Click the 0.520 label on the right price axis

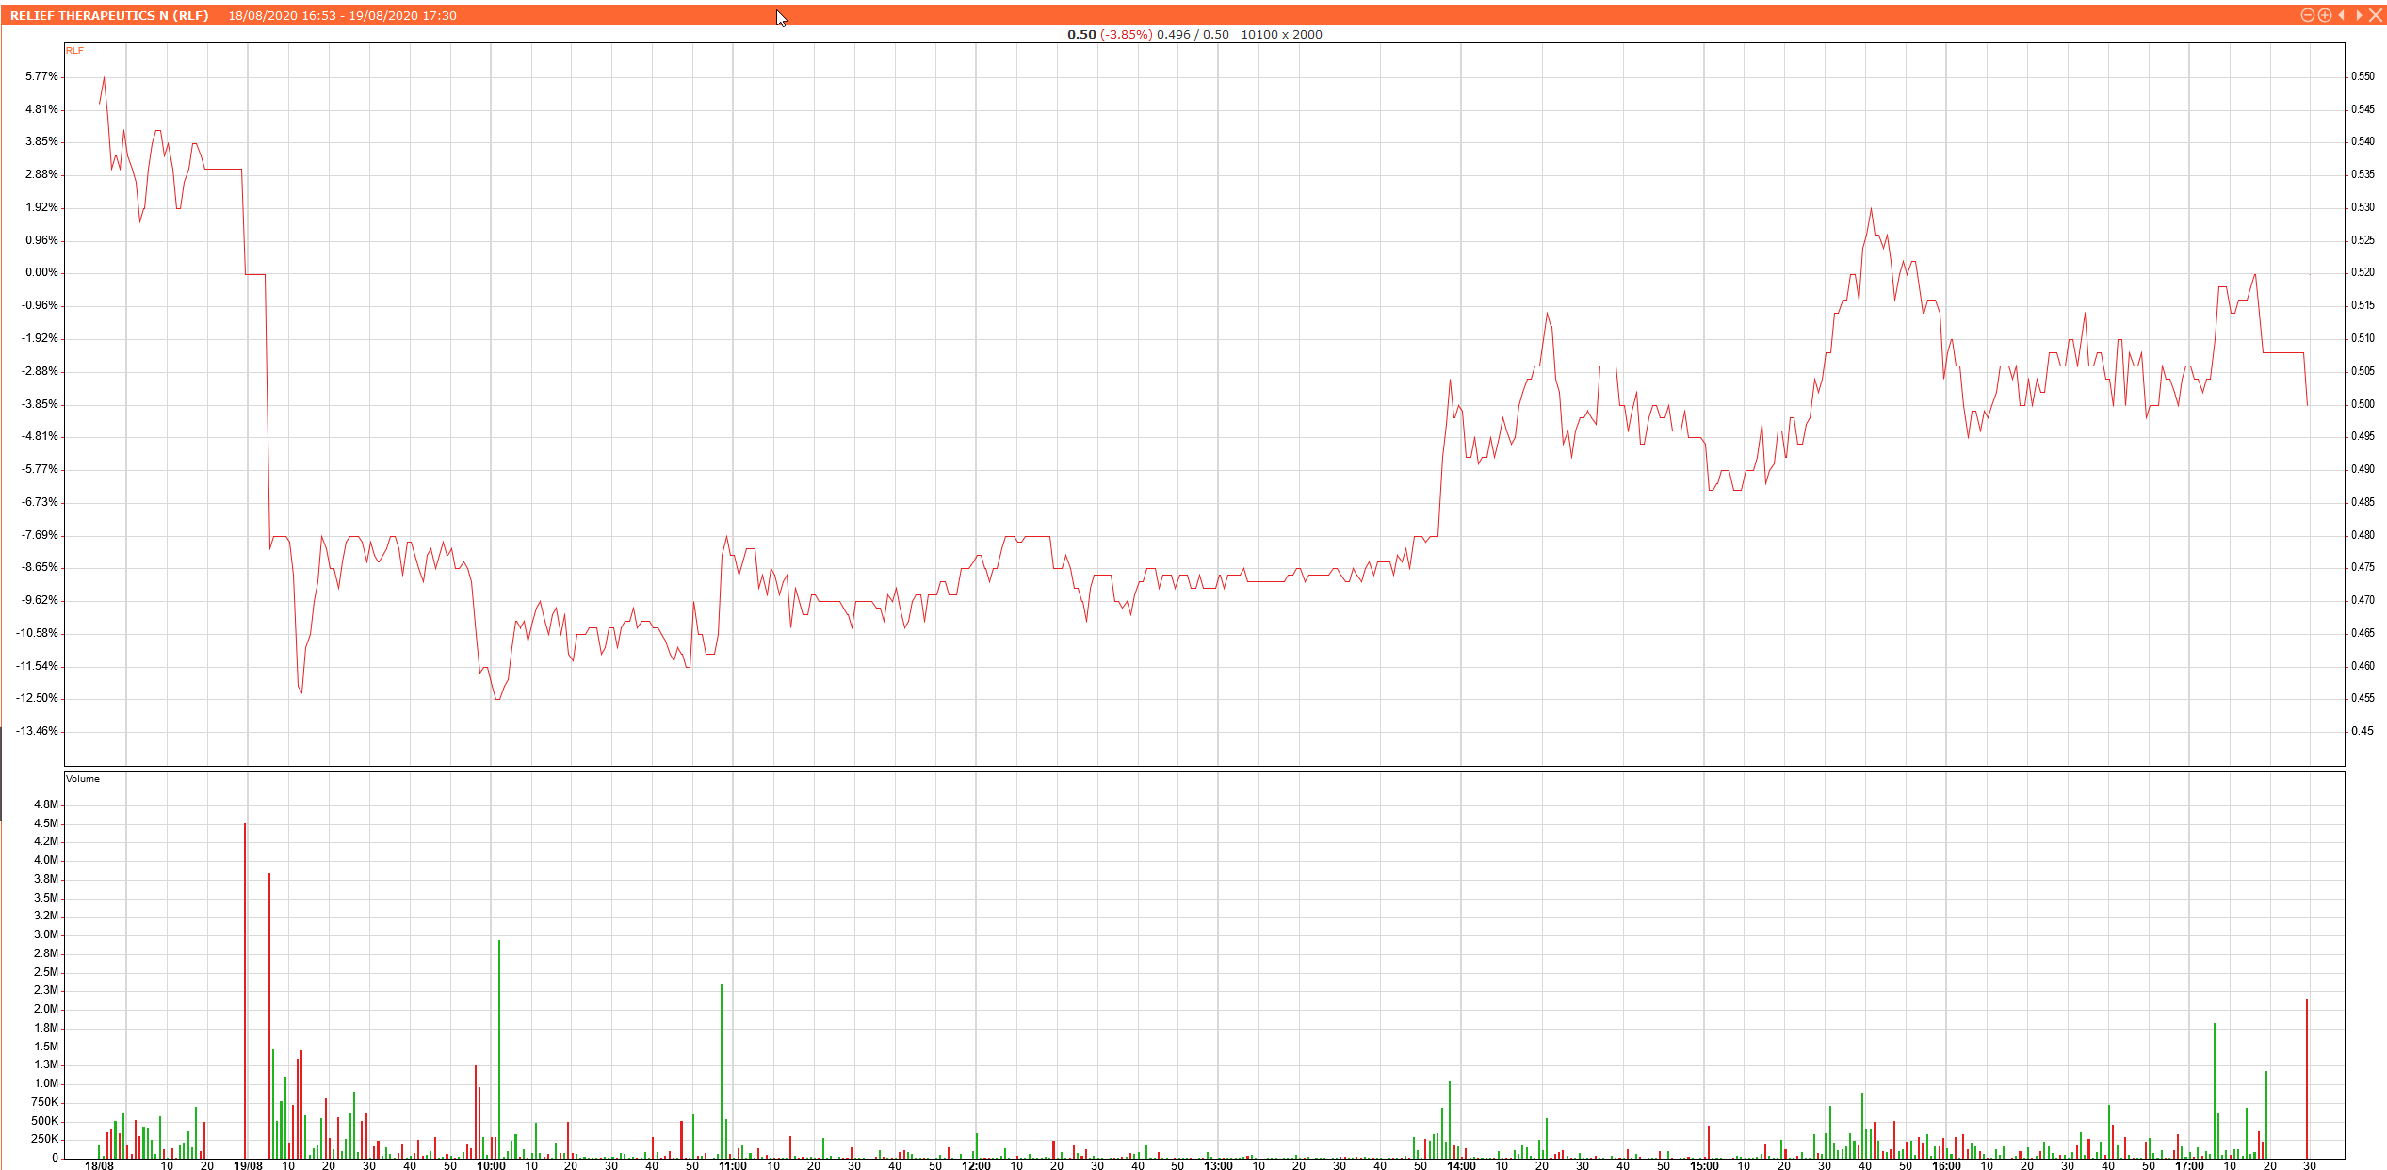2363,272
